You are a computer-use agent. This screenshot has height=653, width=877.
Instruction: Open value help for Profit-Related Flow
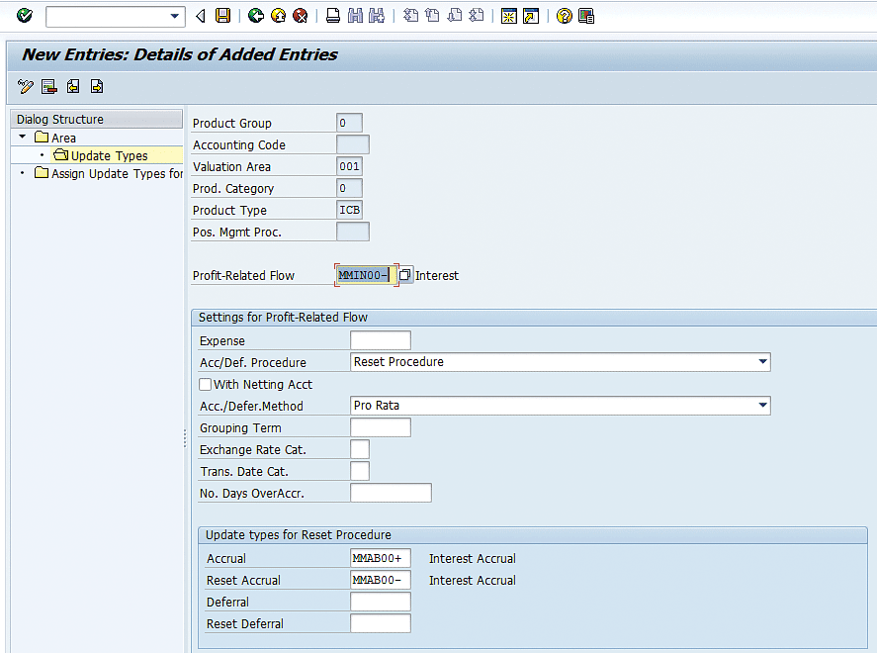coord(405,275)
